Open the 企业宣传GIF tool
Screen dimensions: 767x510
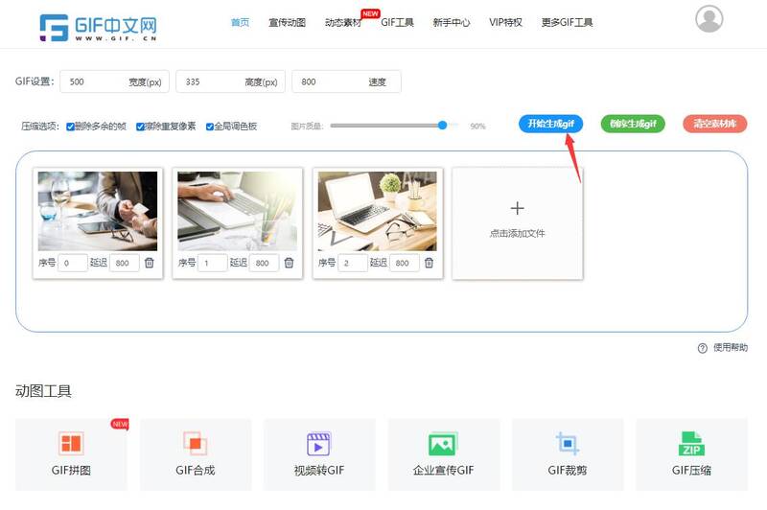[x=444, y=454]
